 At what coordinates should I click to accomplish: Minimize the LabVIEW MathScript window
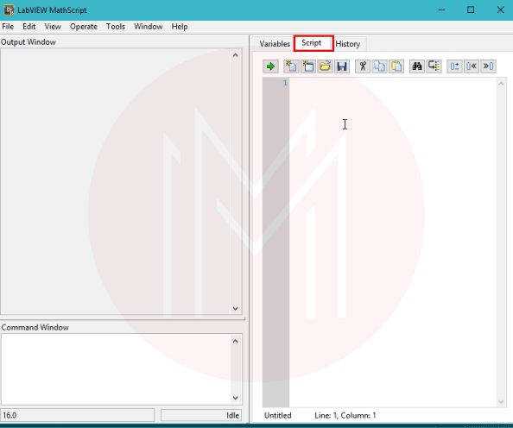click(x=441, y=9)
